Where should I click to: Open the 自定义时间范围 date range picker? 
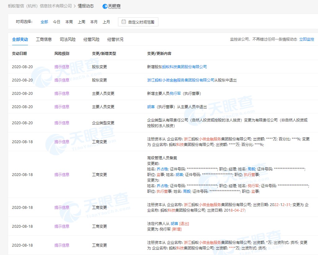click(x=138, y=22)
